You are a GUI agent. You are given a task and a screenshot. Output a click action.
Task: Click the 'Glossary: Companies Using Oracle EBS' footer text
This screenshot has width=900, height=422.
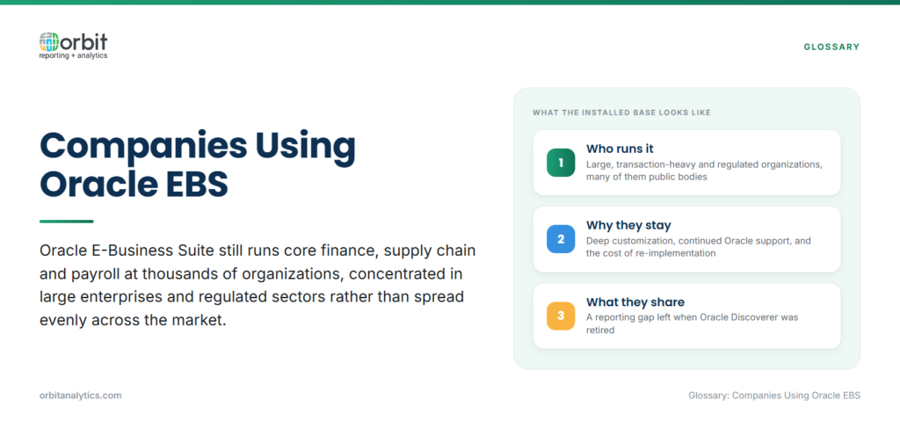coord(774,396)
